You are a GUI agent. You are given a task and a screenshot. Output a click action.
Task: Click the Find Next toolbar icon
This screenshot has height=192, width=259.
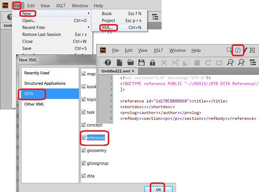241,63
